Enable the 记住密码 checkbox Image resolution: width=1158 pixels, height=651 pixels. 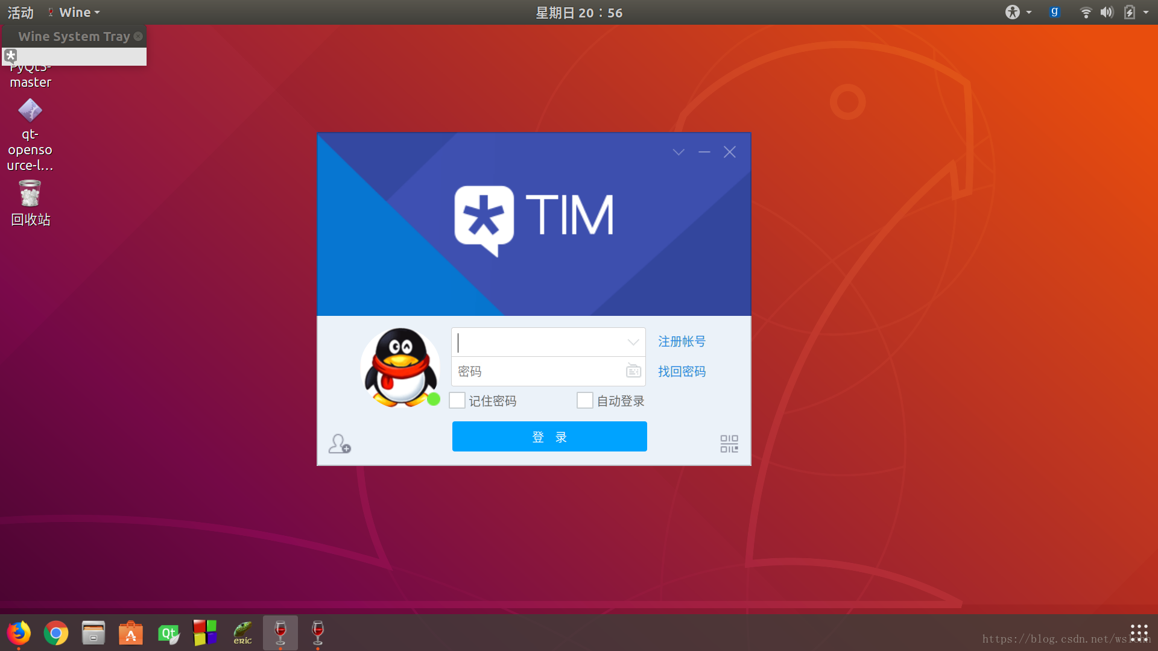pyautogui.click(x=457, y=400)
